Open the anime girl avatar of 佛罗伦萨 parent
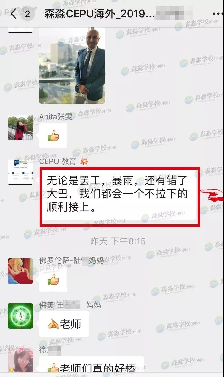The height and width of the screenshot is (377, 224). pos(20,271)
